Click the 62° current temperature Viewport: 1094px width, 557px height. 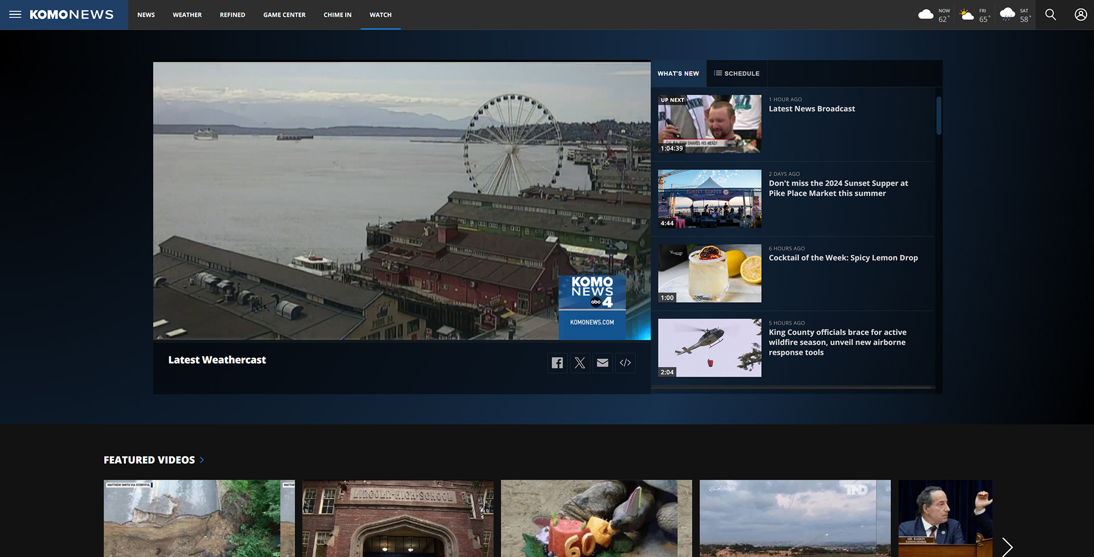click(x=944, y=19)
